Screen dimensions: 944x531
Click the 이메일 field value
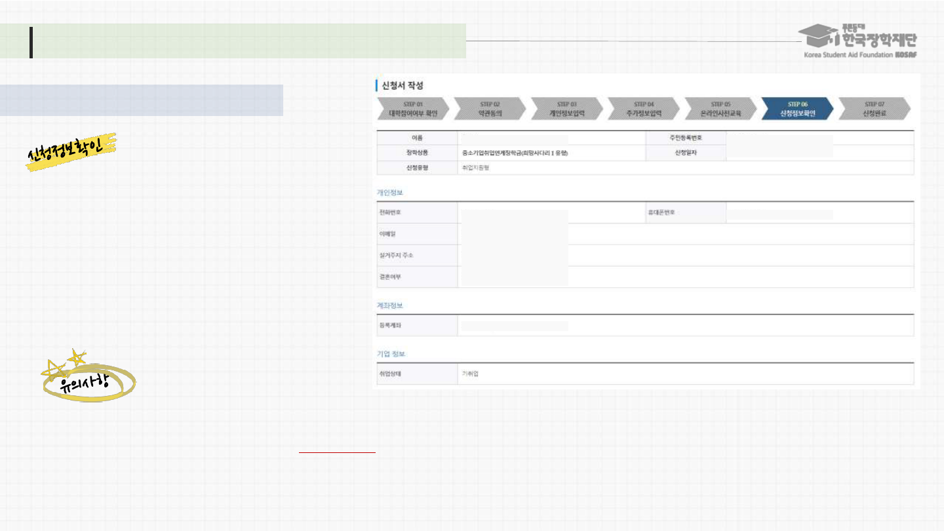coord(514,234)
